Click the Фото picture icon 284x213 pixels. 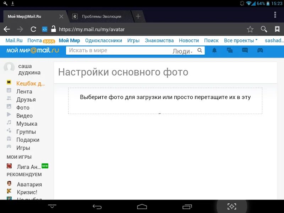[x=9, y=106]
